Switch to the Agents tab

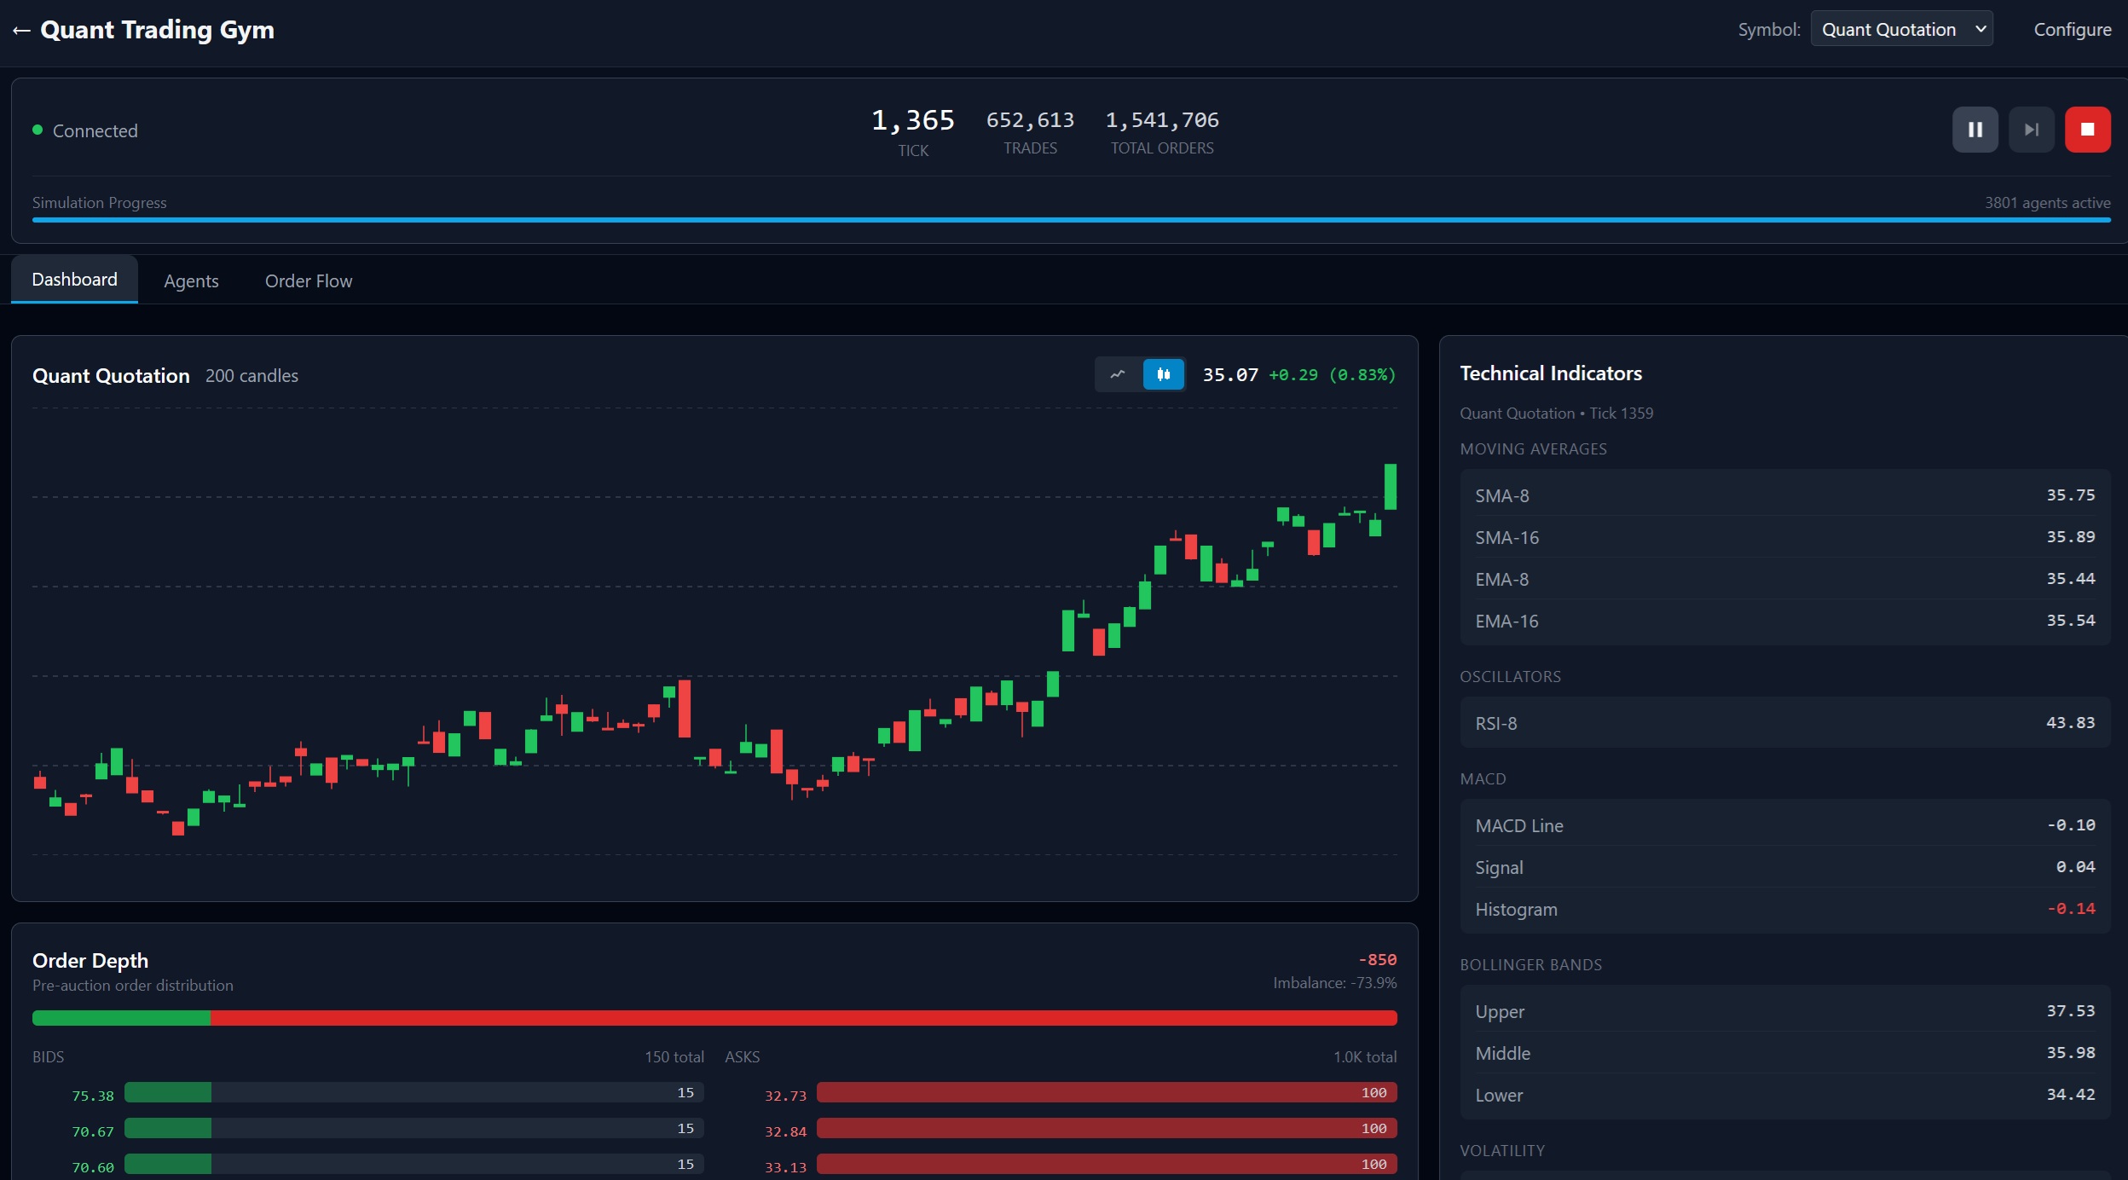tap(191, 281)
